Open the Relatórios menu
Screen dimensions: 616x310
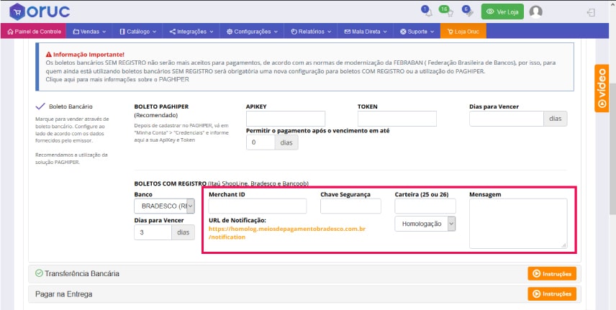tap(311, 32)
